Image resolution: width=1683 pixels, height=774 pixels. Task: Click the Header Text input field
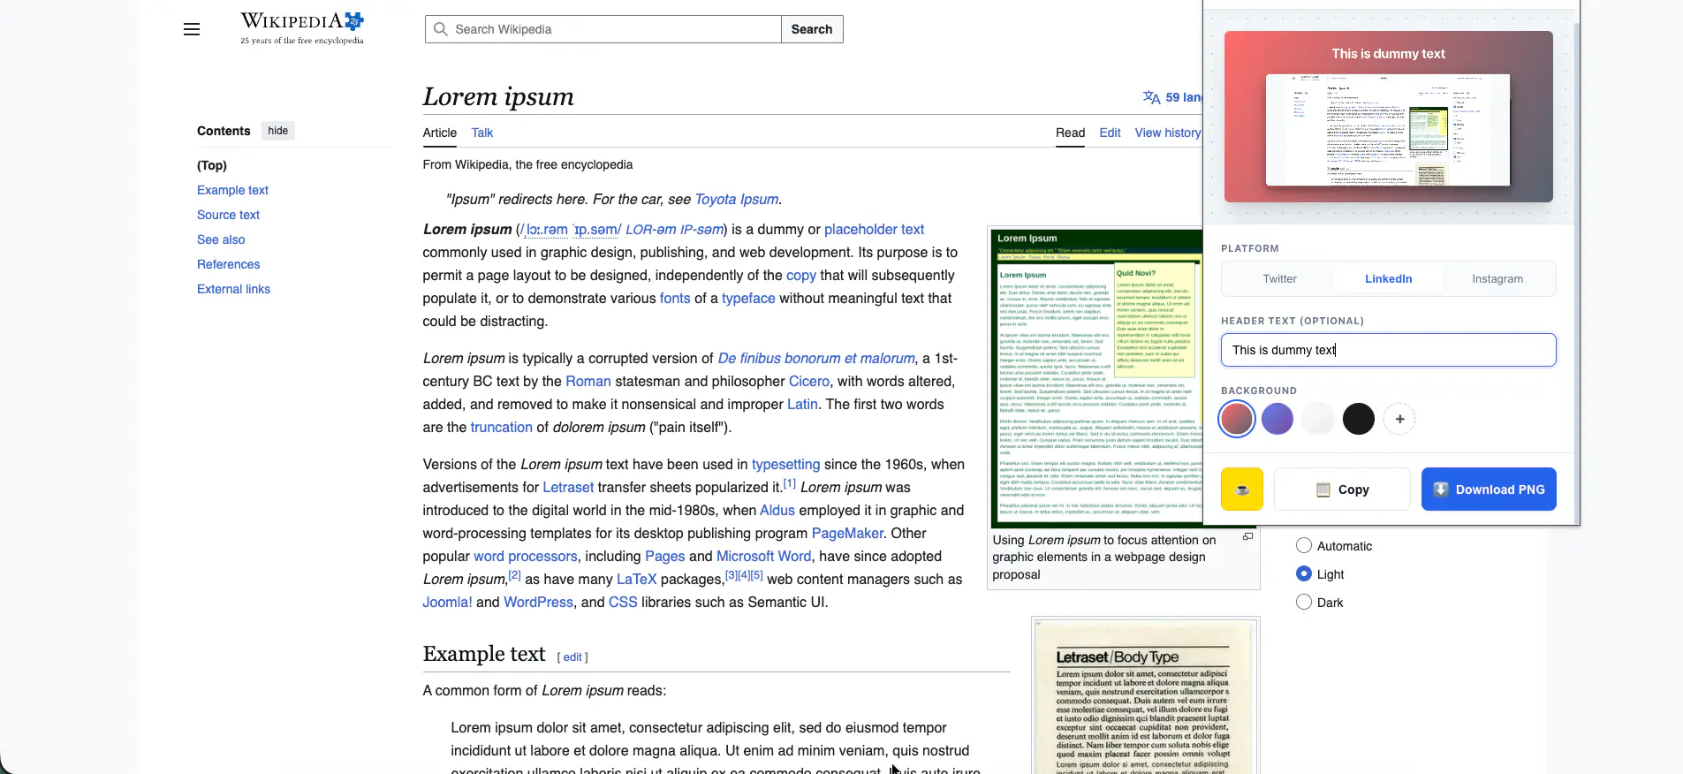(x=1388, y=350)
